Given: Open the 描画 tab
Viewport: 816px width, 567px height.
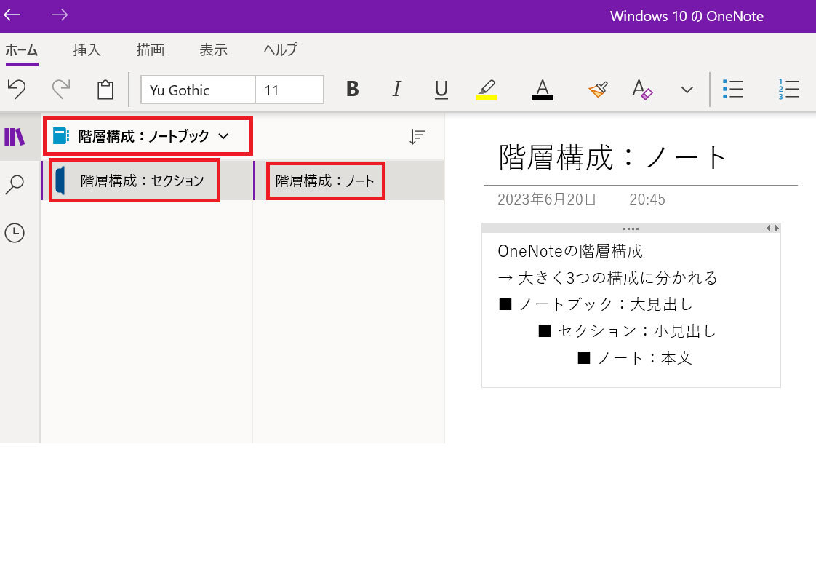Looking at the screenshot, I should [x=150, y=50].
